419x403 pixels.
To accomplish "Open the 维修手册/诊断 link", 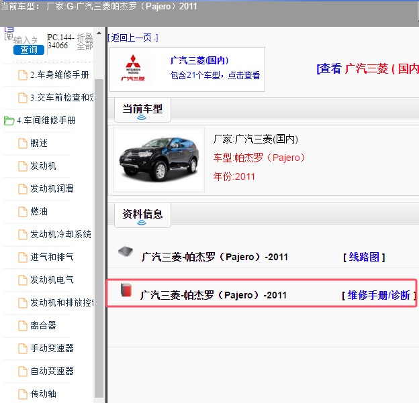I will [x=379, y=295].
